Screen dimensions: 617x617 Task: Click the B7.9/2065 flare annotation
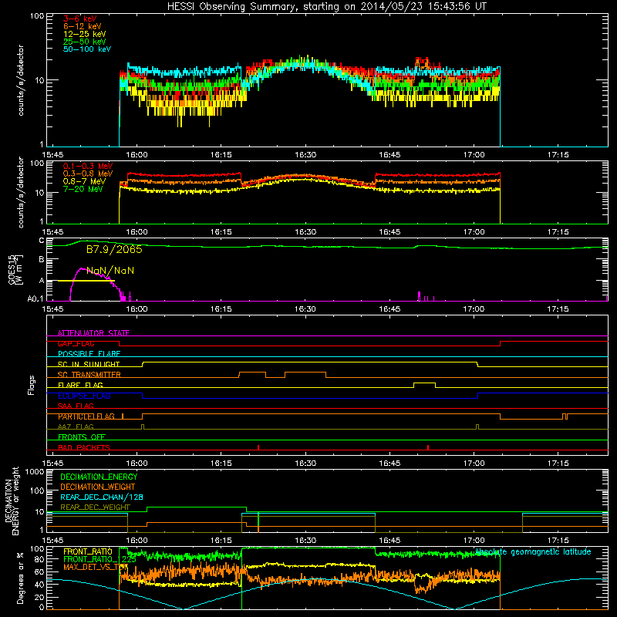tap(114, 249)
